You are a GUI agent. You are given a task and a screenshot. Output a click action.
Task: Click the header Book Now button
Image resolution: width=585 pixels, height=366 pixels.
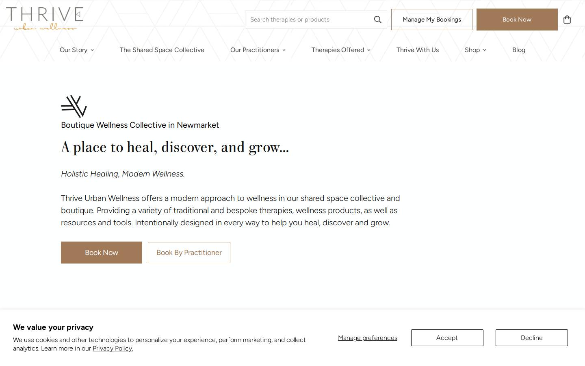(x=517, y=20)
